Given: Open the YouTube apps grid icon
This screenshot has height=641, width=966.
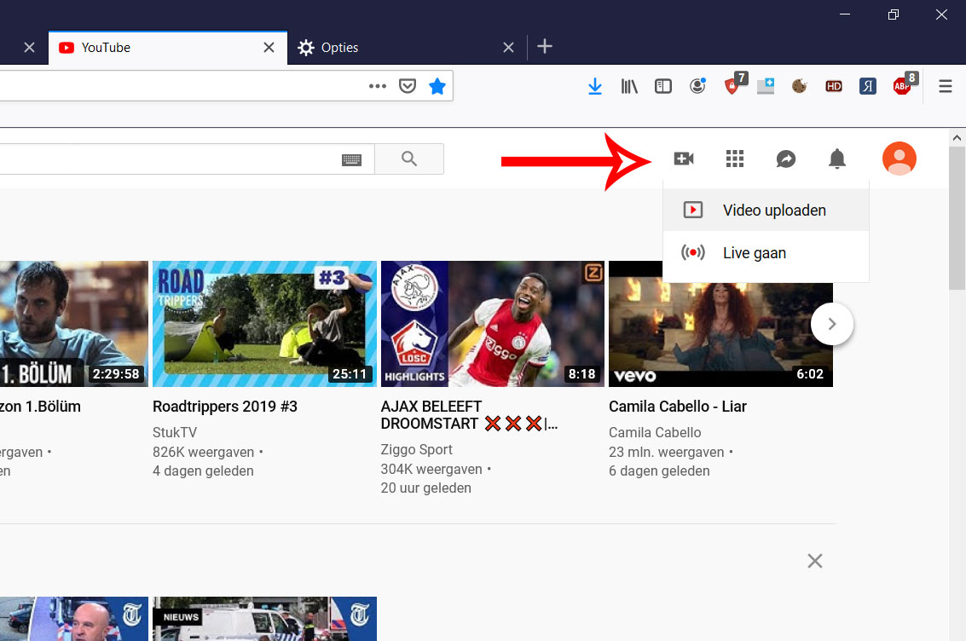Looking at the screenshot, I should click(734, 159).
